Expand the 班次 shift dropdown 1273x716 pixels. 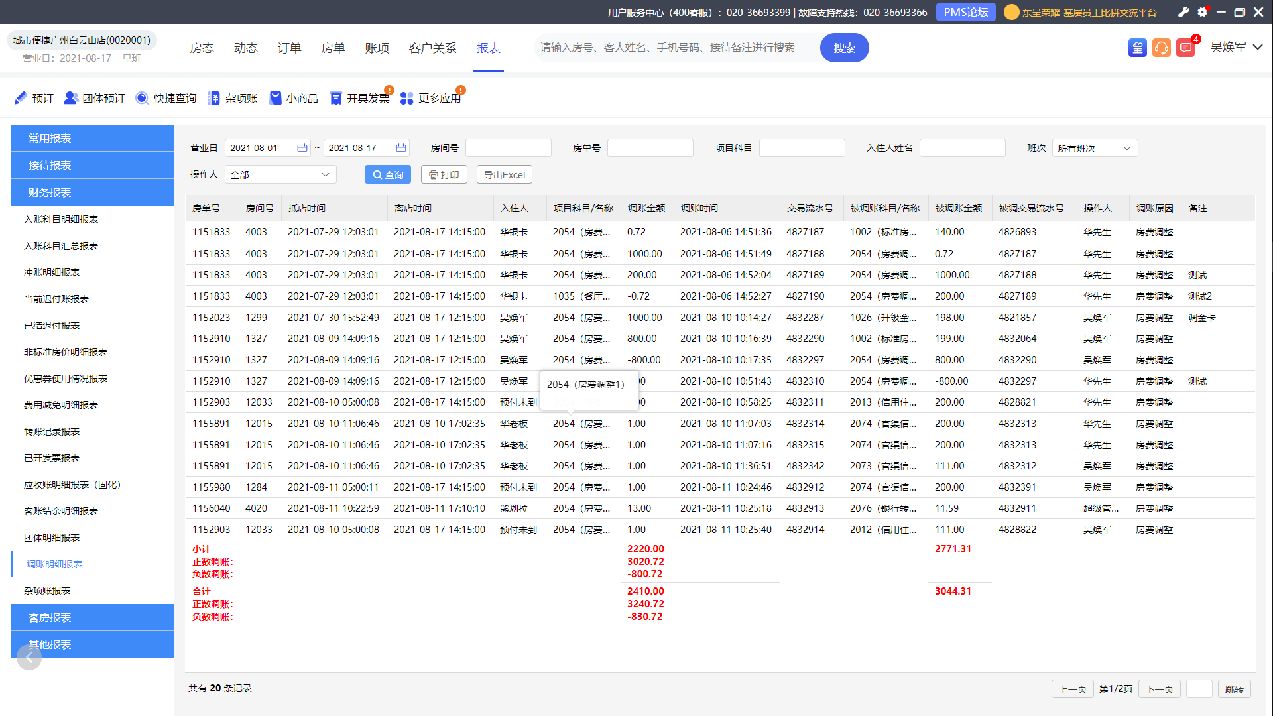[x=1095, y=148]
